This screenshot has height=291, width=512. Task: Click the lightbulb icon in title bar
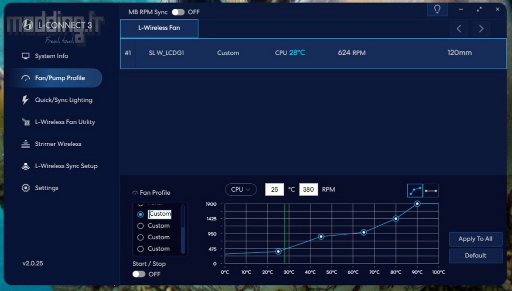pyautogui.click(x=437, y=9)
